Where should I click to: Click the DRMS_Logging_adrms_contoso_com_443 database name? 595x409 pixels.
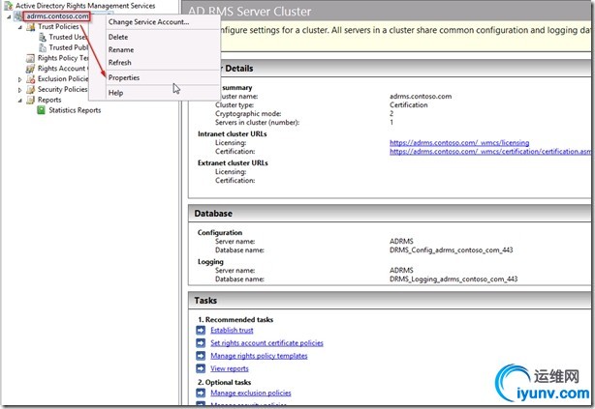(454, 279)
